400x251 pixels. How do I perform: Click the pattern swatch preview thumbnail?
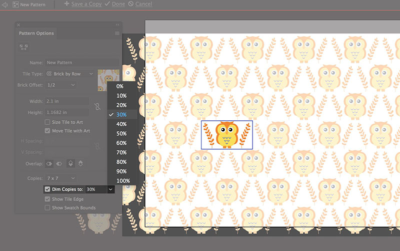coord(108,80)
